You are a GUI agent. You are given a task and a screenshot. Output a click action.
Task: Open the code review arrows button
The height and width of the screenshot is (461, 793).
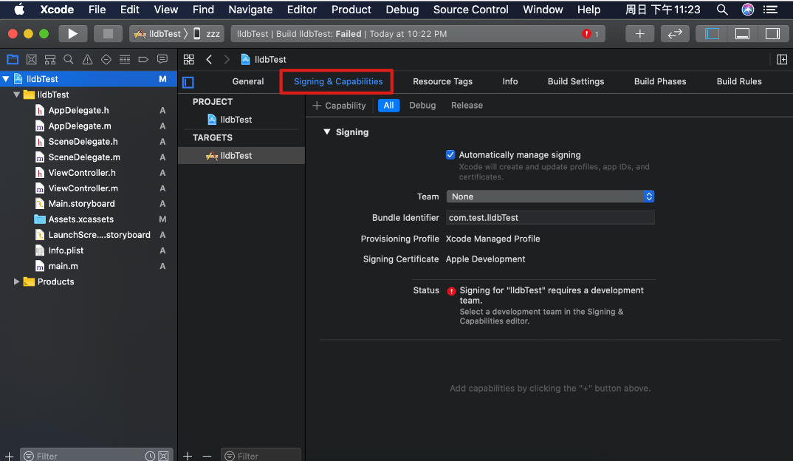point(675,34)
